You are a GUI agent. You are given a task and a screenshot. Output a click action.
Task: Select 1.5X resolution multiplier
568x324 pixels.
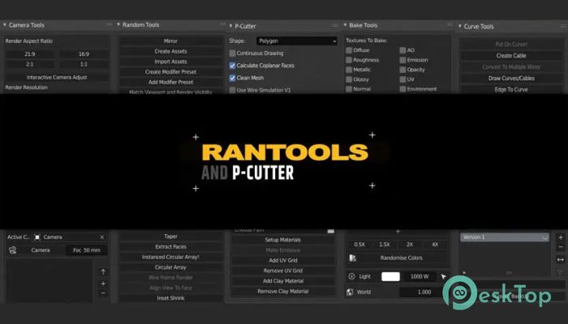[385, 245]
